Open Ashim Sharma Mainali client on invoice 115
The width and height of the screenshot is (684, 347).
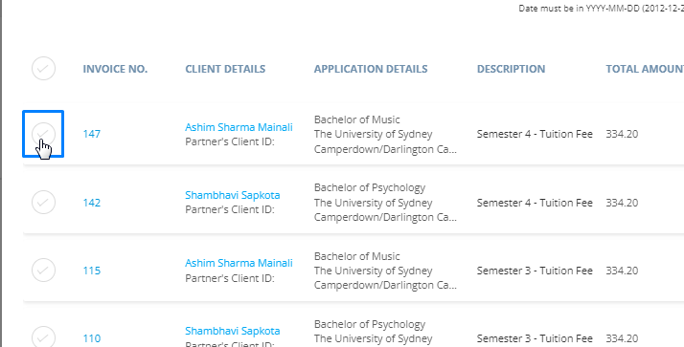click(239, 263)
